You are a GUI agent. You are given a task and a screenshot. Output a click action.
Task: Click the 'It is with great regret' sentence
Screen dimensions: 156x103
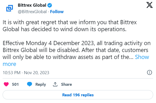[x=70, y=26]
